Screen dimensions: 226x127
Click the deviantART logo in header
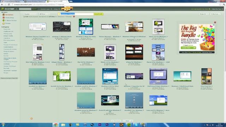coord(8,9)
